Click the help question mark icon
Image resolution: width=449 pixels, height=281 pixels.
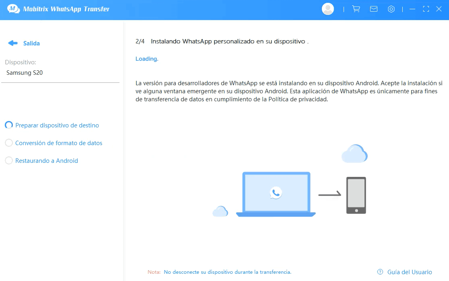tap(380, 272)
